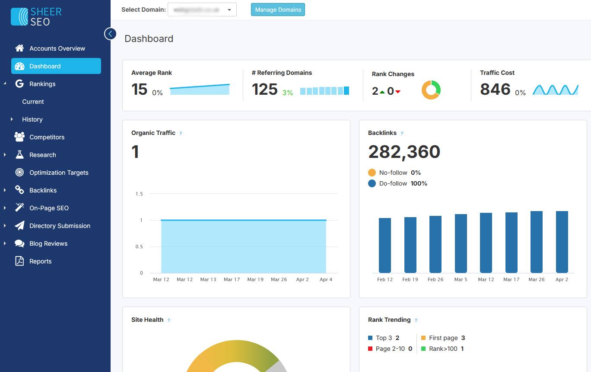Click the Site Health help question mark
591x372 pixels.
[x=169, y=320]
